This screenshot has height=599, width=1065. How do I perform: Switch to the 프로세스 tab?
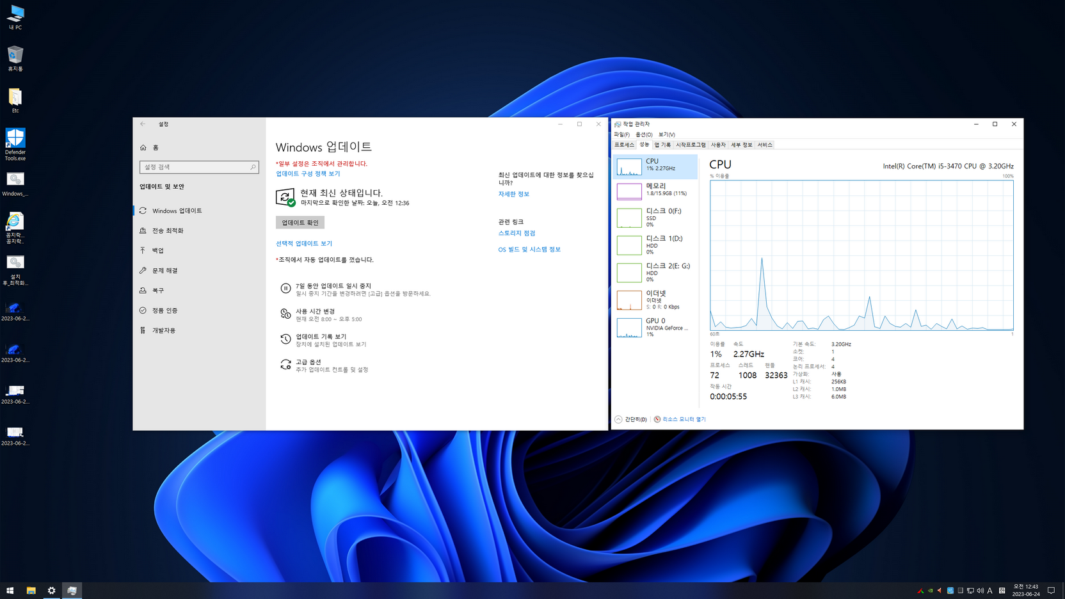[624, 145]
